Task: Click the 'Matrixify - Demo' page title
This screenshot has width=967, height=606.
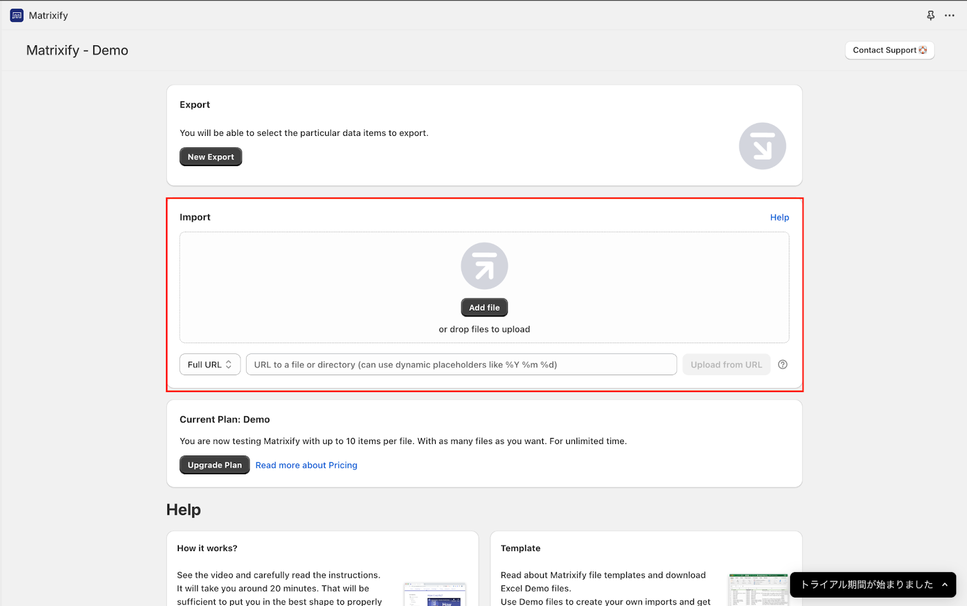Action: (77, 50)
